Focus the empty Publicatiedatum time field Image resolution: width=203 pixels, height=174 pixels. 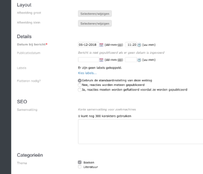click(131, 60)
